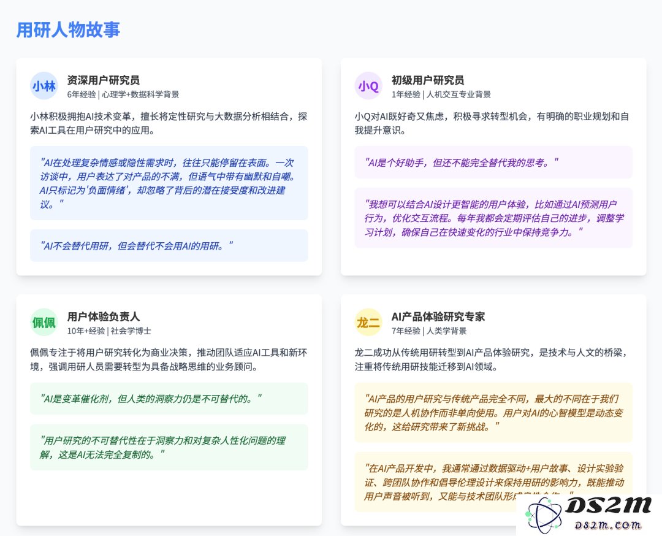Screen dimensions: 662x536
Task: Click blue quote AI不会替代用研
Action: [169, 245]
